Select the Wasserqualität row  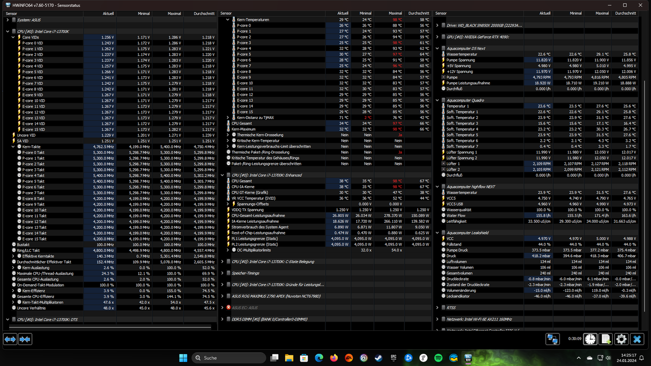tap(540, 210)
